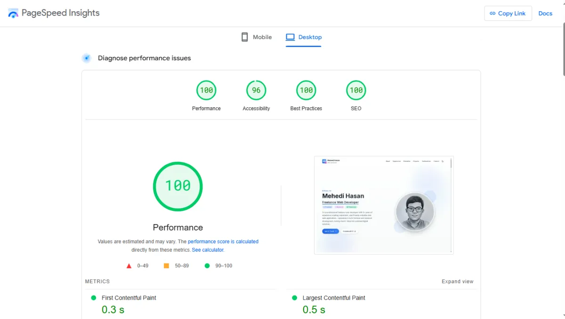Jump to the Accessibility 96 score gauge
The height and width of the screenshot is (319, 565).
(x=256, y=90)
